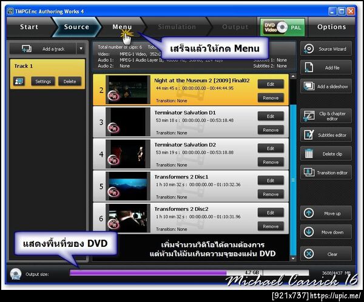Screen dimensions: 364x302
Task: Click the 'Transformers 2 Disc2' title
Action: point(181,209)
